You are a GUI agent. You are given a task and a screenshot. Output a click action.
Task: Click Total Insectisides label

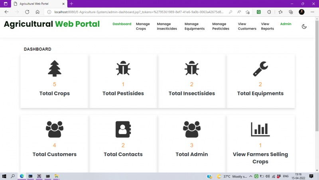click(x=192, y=93)
